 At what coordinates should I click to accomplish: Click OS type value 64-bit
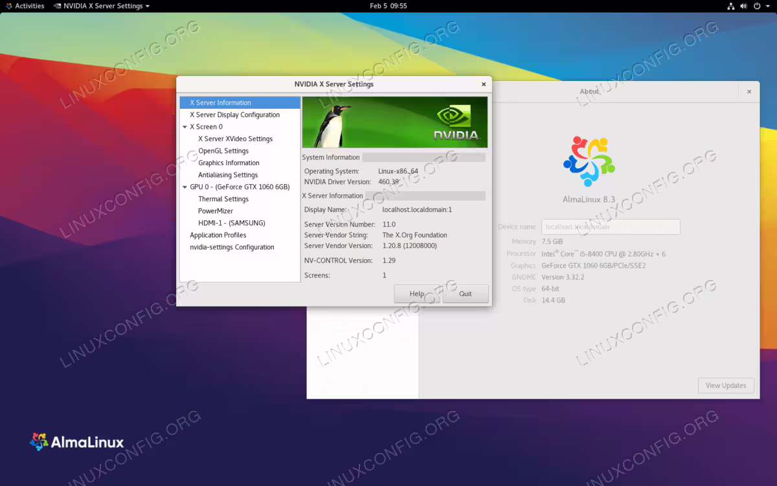click(x=550, y=289)
